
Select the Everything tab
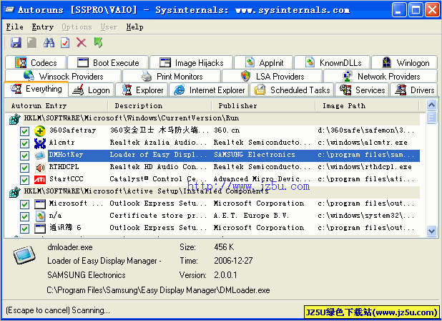pos(36,89)
